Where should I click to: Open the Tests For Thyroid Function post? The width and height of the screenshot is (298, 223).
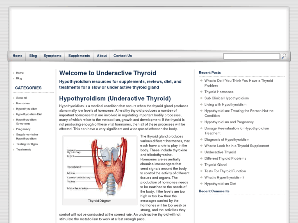225,171
